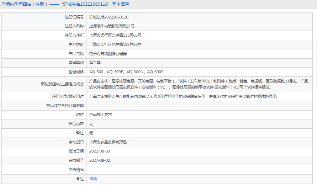The width and height of the screenshot is (317, 187).
Task: Select the page title 境内医疗器械（注册）基本信息
Action: point(67,4)
